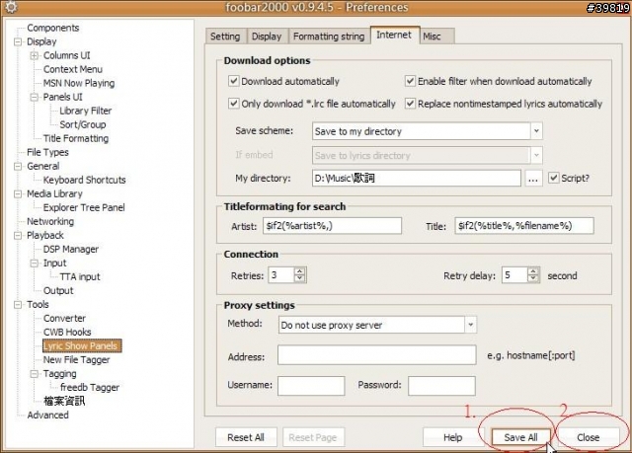Collapse the General tree node
This screenshot has height=453, width=632.
coord(18,167)
